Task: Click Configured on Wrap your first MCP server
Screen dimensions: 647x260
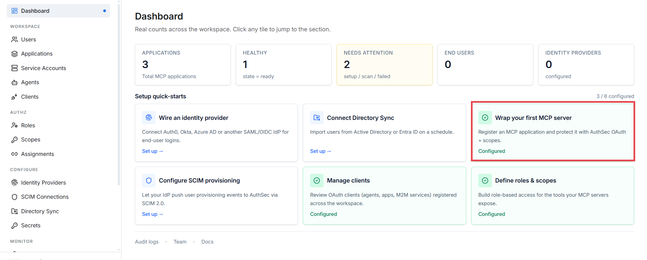Action: (491, 151)
